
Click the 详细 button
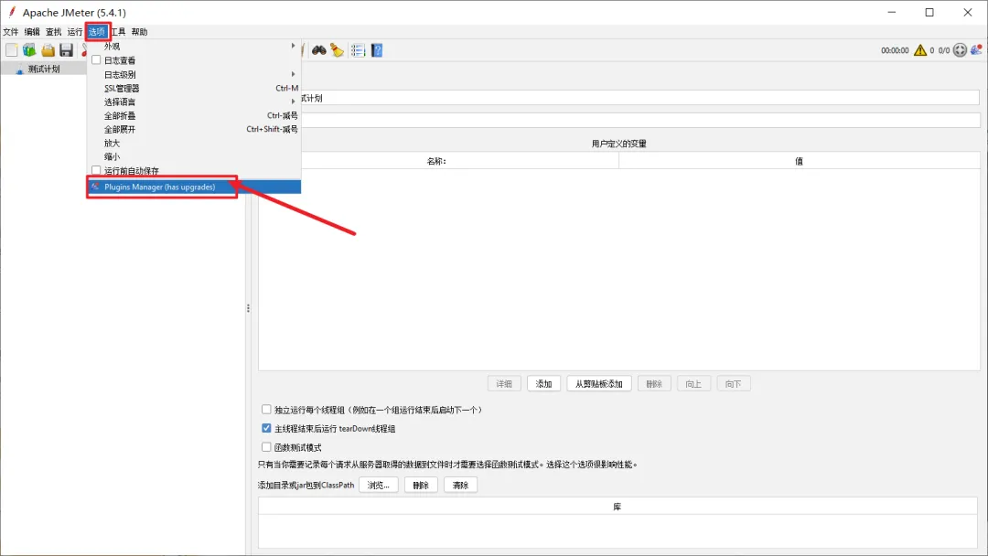(x=504, y=383)
